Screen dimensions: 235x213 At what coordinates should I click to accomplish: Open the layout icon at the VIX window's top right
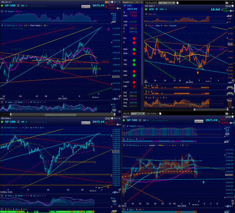tap(227, 3)
